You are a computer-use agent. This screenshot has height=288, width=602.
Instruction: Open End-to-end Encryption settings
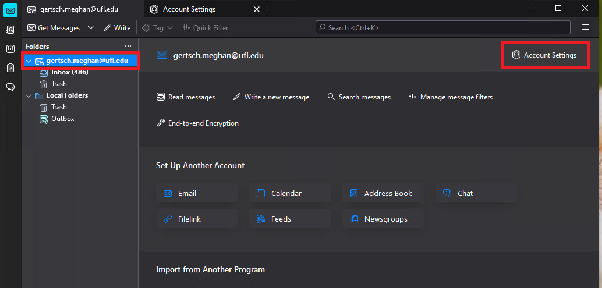[198, 123]
